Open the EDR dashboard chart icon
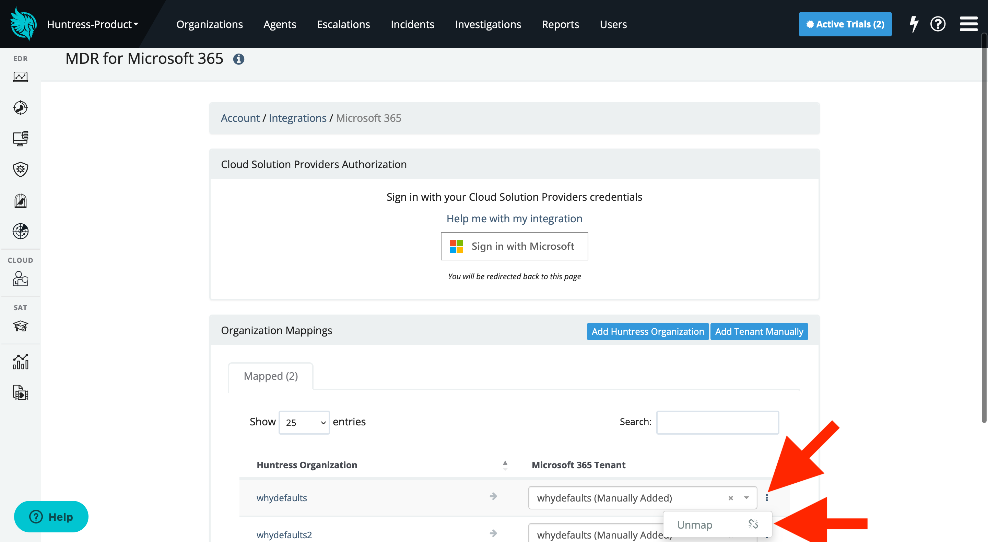This screenshot has width=988, height=542. tap(20, 77)
